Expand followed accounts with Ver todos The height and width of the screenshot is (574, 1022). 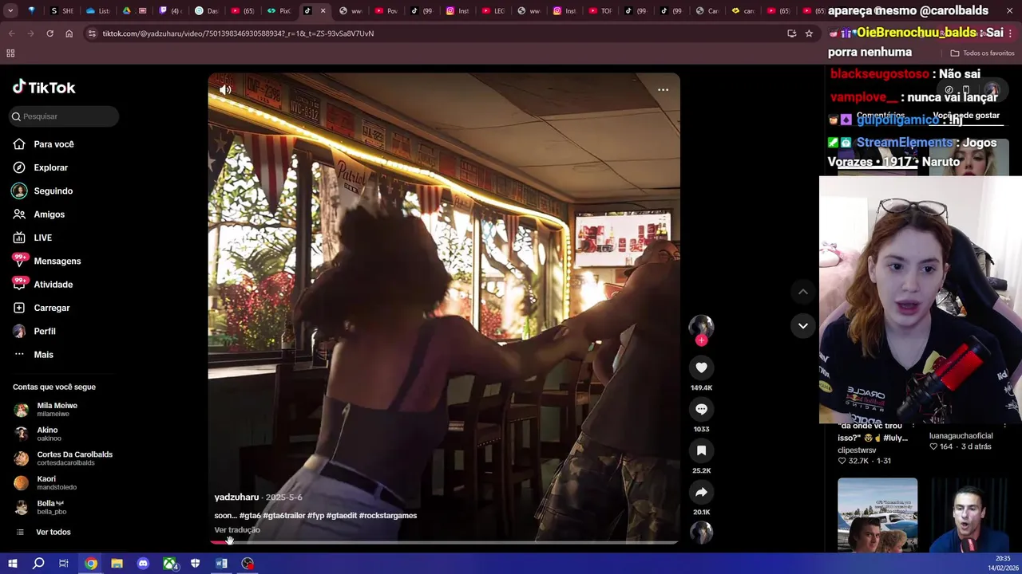[x=53, y=533]
